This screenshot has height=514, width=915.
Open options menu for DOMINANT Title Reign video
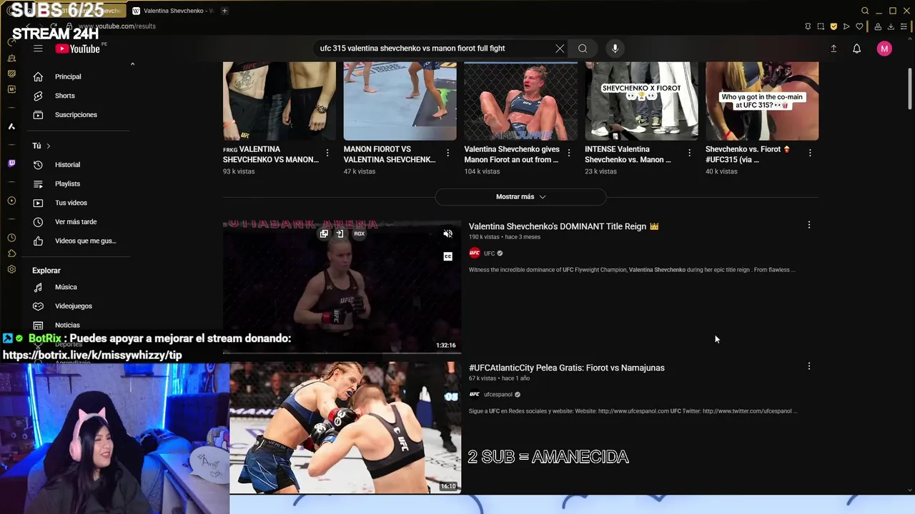pyautogui.click(x=809, y=225)
